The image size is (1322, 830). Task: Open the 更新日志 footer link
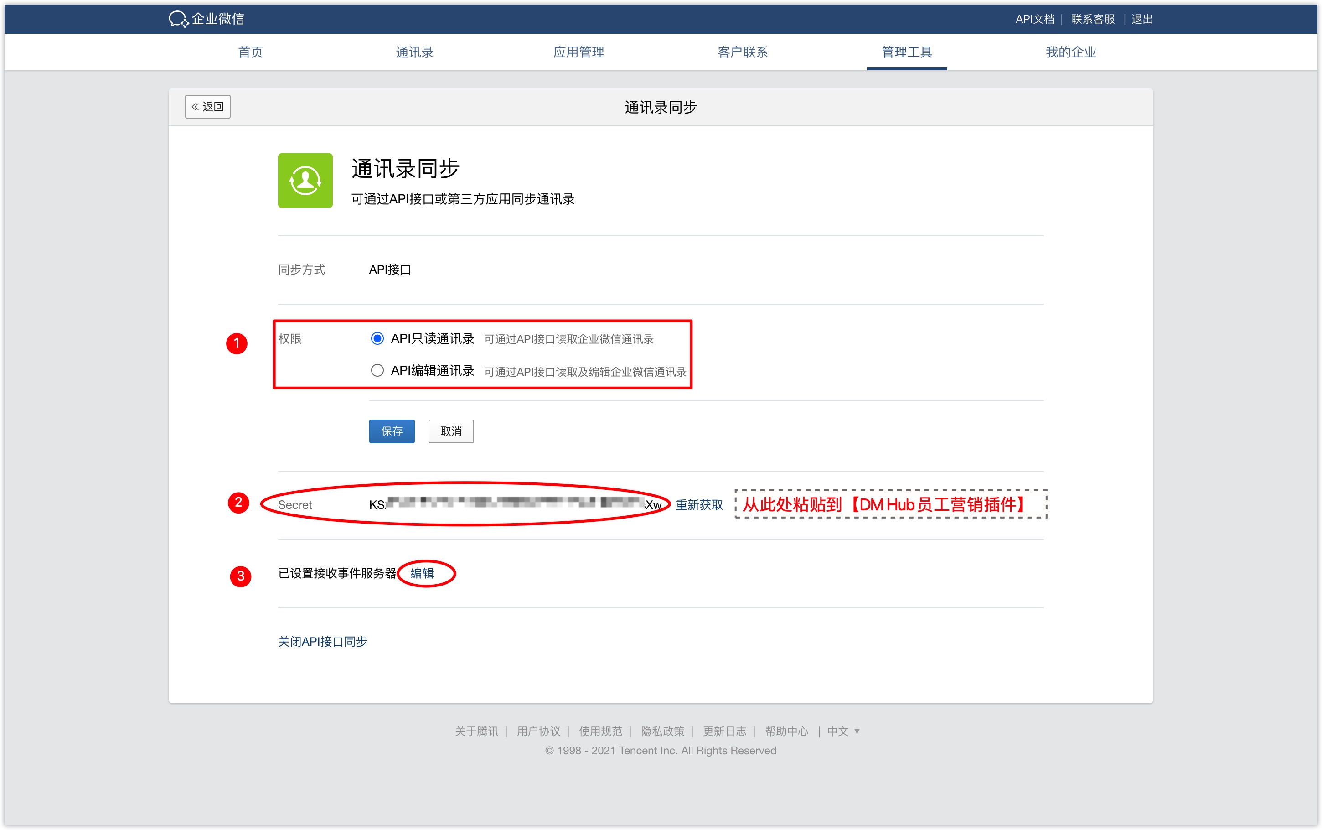[x=725, y=731]
